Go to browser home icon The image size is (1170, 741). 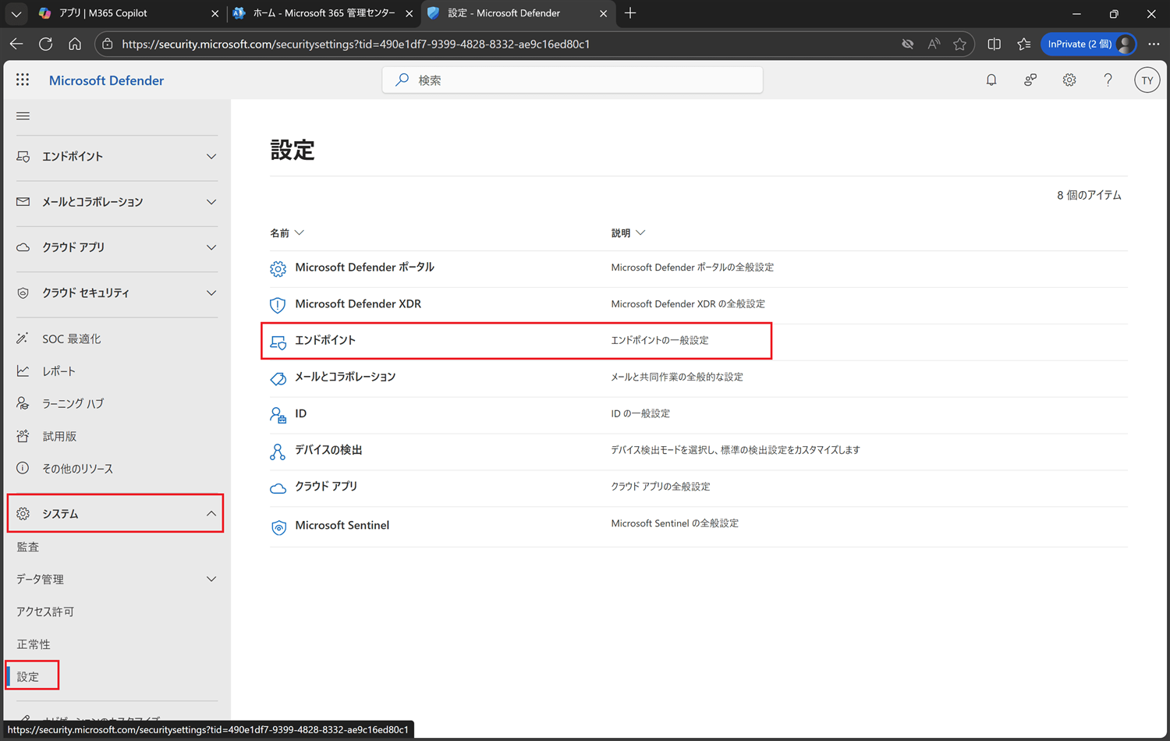click(x=75, y=44)
